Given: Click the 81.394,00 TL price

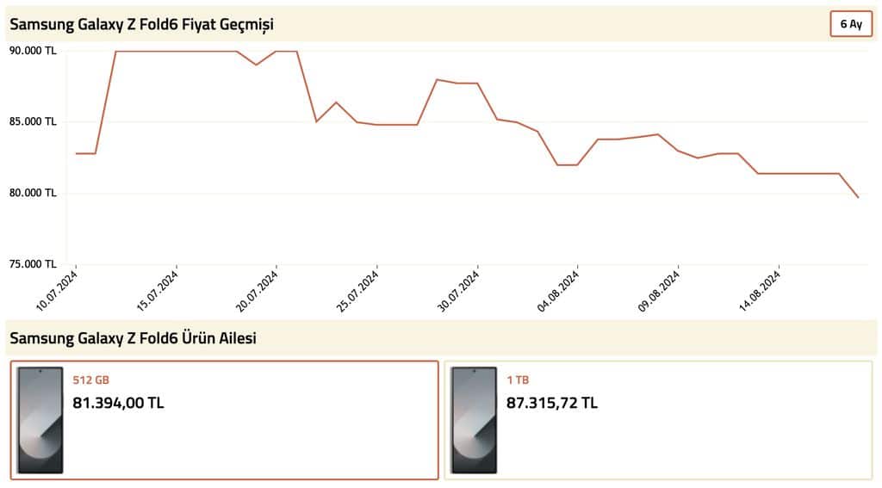Looking at the screenshot, I should tap(118, 403).
